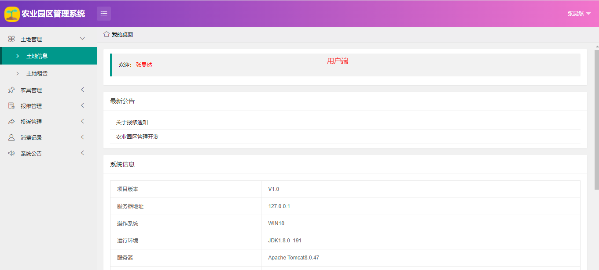
Task: Click the 最新公告 heading
Action: point(122,101)
